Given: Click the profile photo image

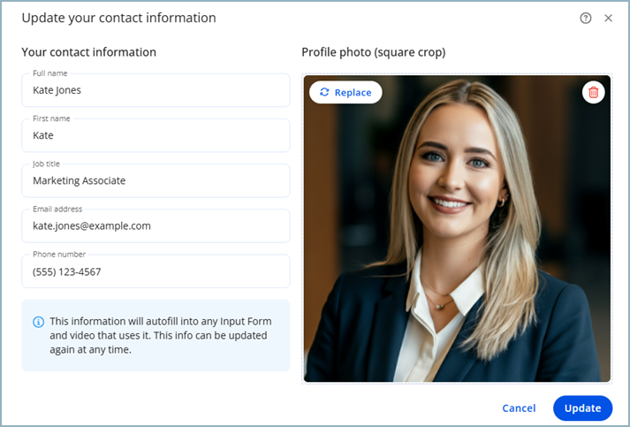Looking at the screenshot, I should click(457, 228).
